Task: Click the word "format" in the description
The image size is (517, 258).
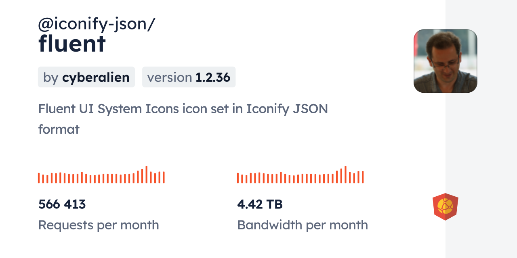Action: click(59, 129)
